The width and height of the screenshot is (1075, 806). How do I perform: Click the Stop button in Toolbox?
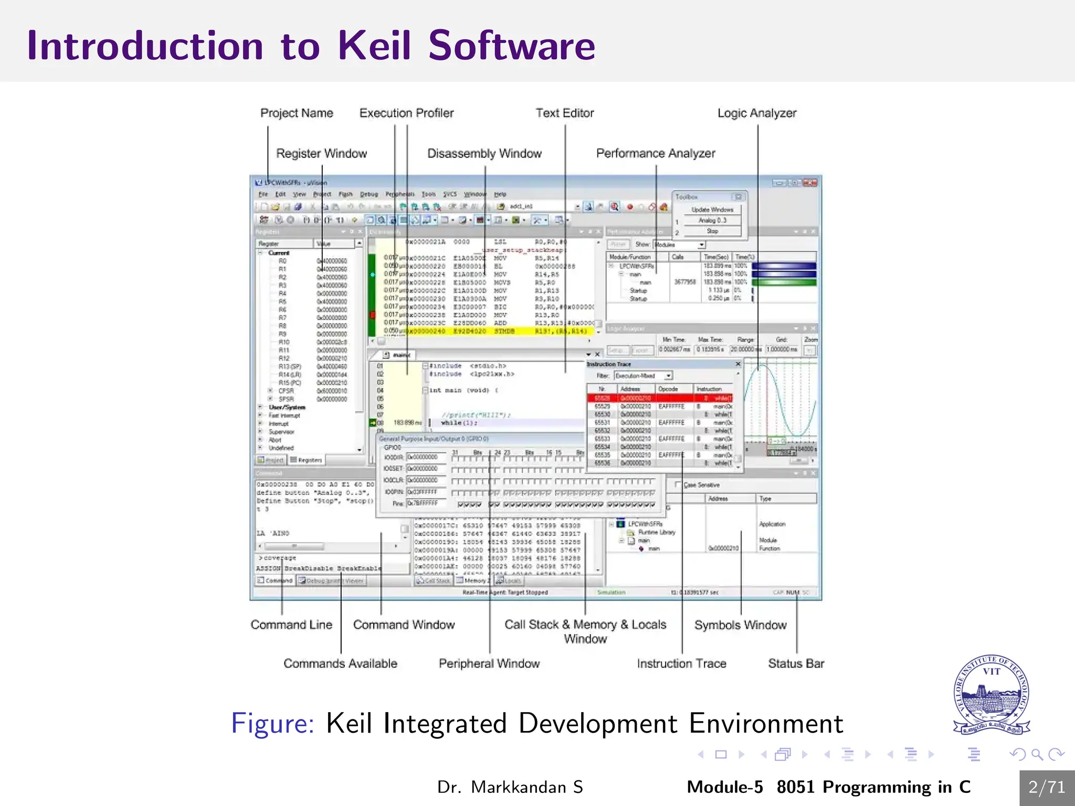pos(712,231)
